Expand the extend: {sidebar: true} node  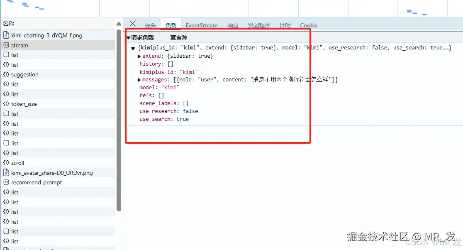(139, 56)
